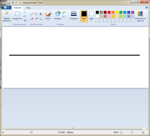150x136 pixels.
Task: Activate the Text tool
Action: pos(40,14)
